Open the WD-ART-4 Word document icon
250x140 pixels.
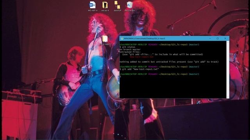(93, 6)
